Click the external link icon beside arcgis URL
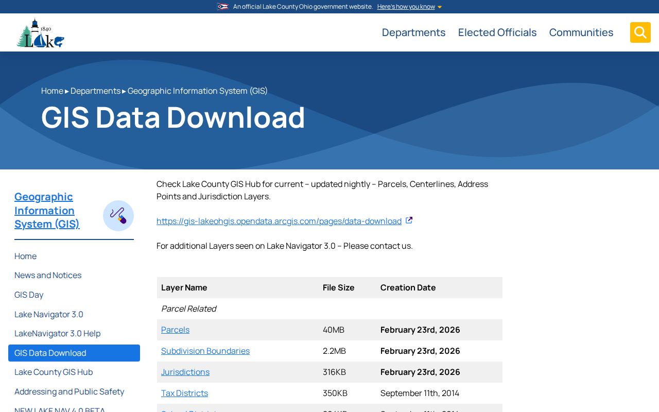Screen dimensions: 659x412 (409, 220)
